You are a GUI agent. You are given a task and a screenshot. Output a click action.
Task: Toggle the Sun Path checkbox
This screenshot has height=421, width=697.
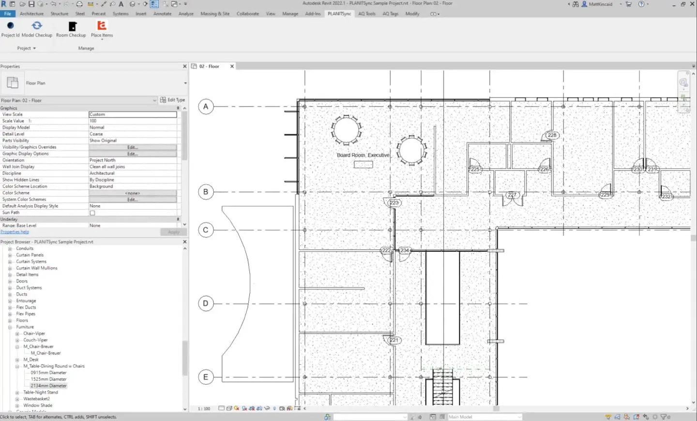tap(92, 213)
